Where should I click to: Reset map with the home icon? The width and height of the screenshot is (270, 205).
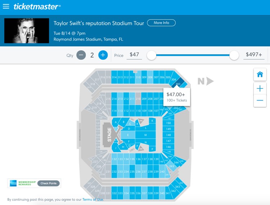tap(260, 75)
